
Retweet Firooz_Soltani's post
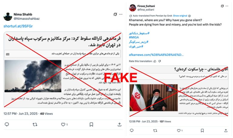(x=155, y=130)
